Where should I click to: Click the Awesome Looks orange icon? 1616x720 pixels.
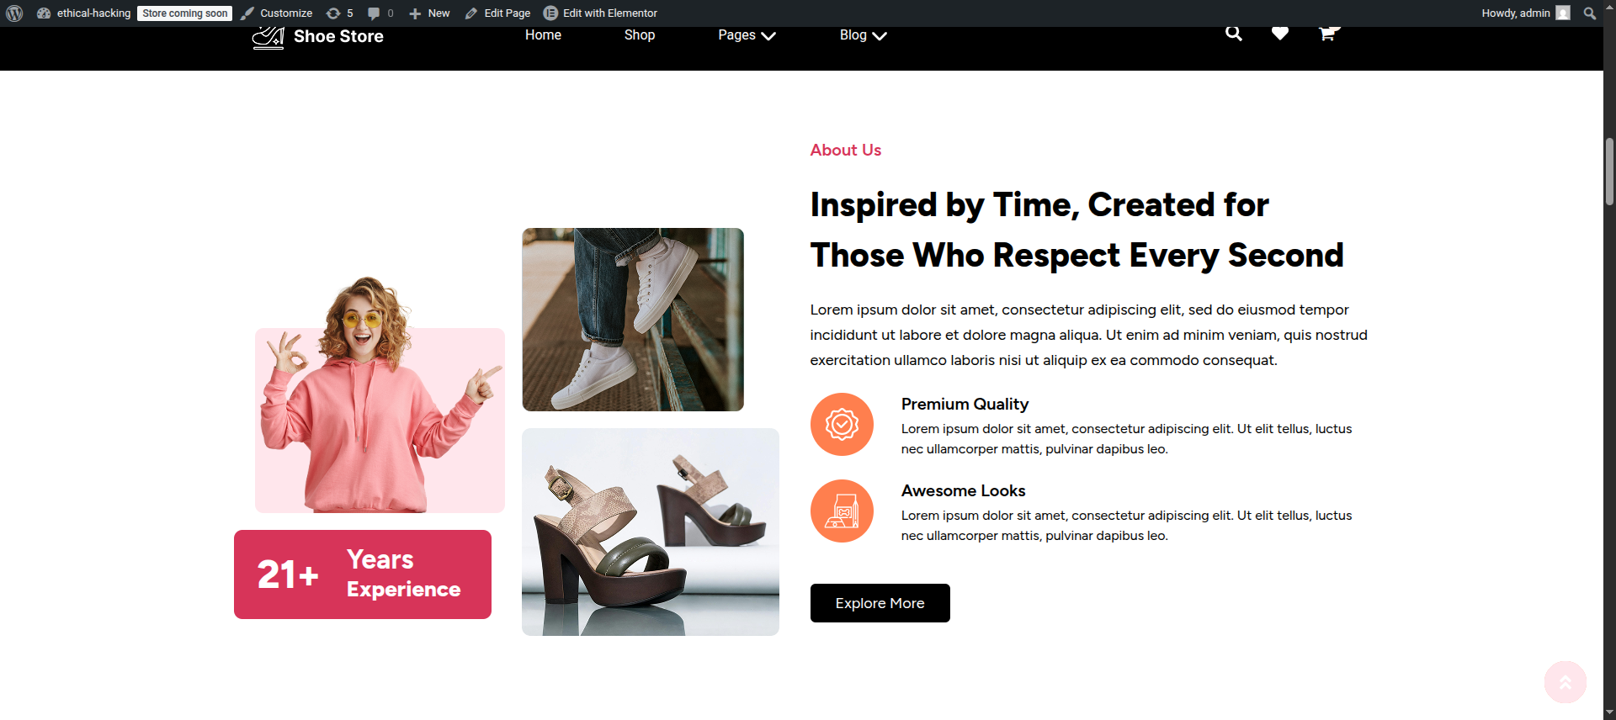coord(842,511)
